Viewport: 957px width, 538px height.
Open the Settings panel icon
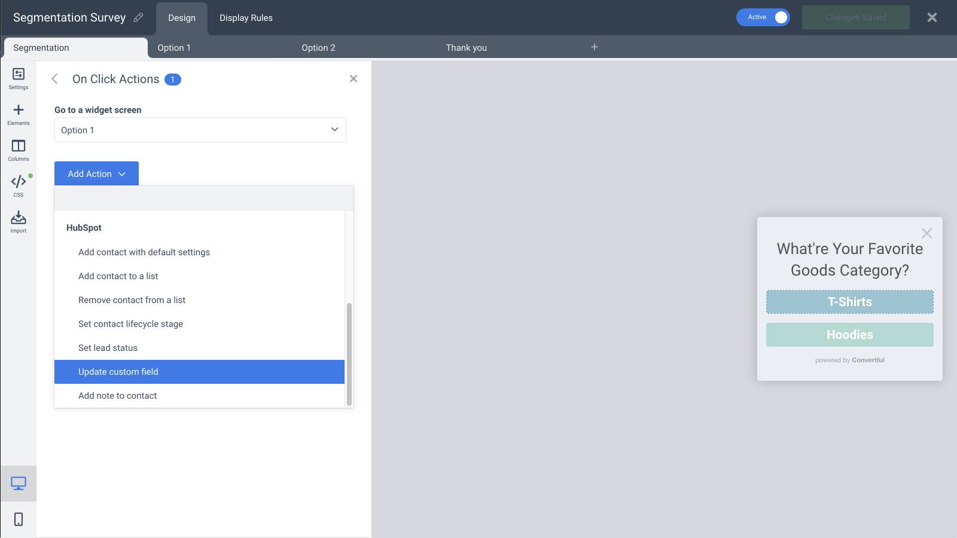coord(19,78)
